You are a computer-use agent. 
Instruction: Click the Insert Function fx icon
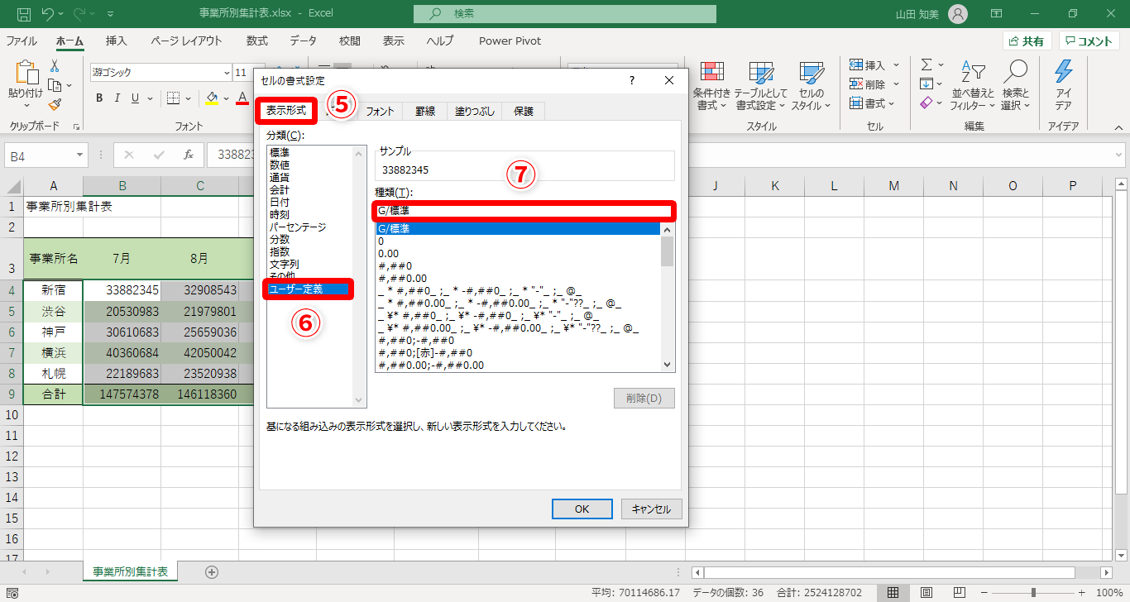coord(189,155)
